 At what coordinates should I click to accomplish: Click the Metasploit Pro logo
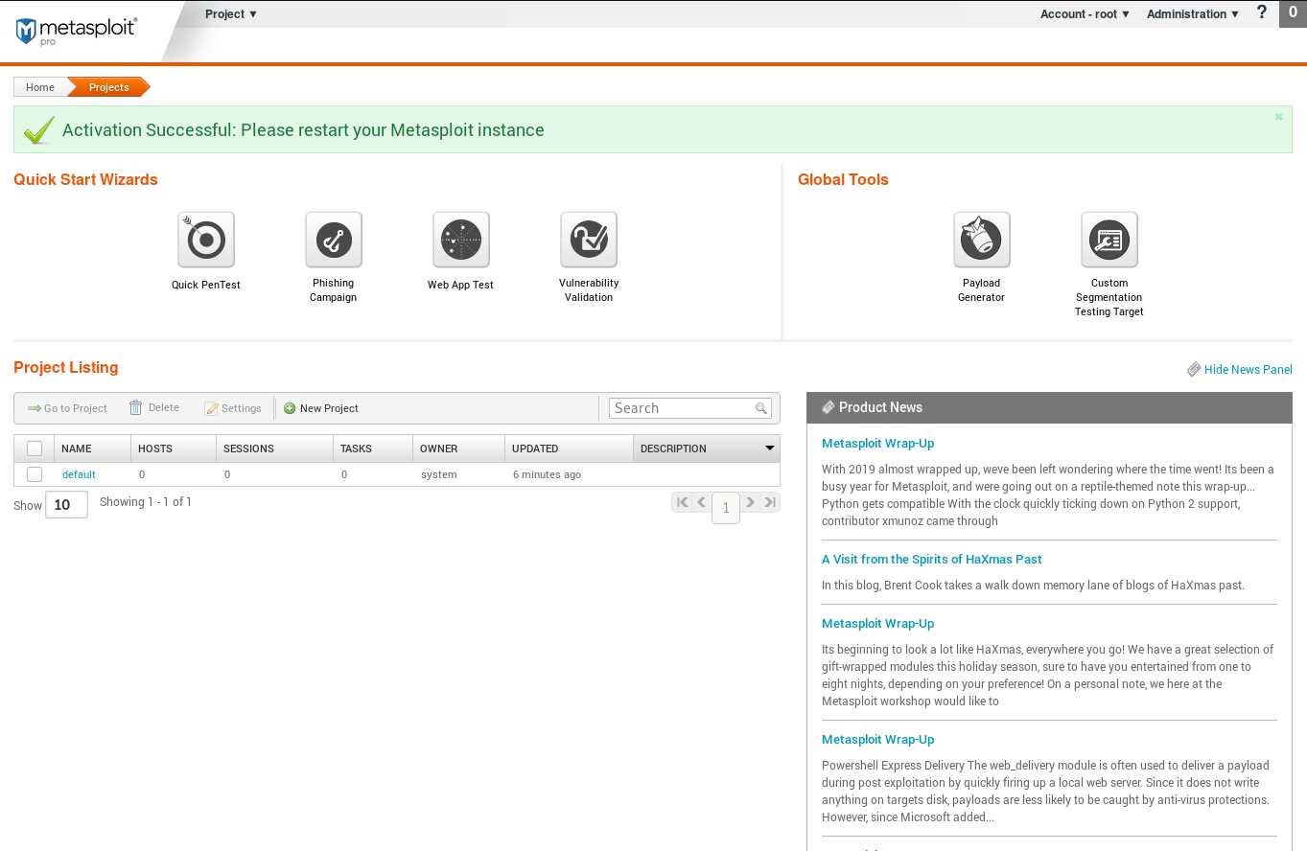coord(76,31)
